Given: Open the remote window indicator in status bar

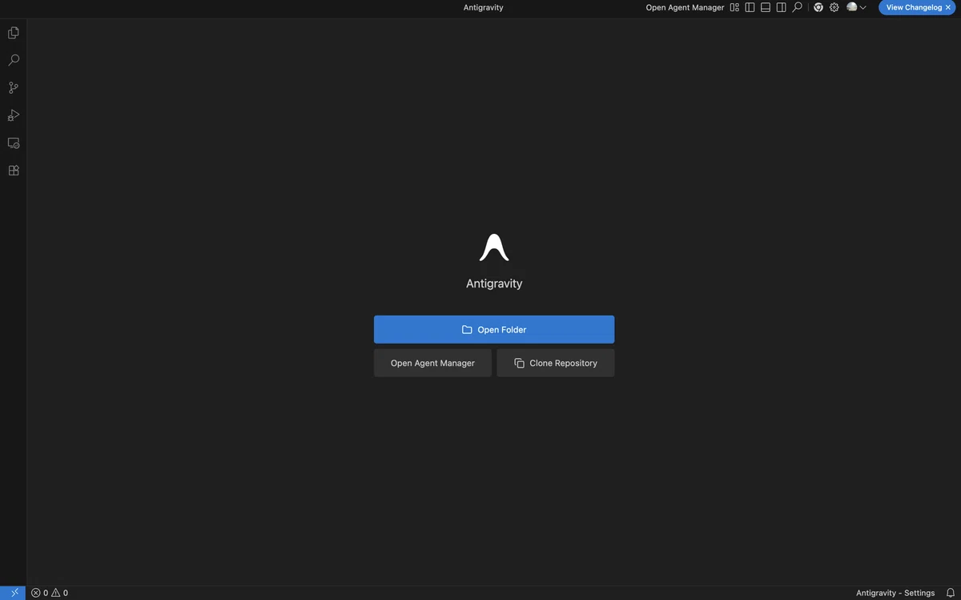Looking at the screenshot, I should pyautogui.click(x=14, y=593).
